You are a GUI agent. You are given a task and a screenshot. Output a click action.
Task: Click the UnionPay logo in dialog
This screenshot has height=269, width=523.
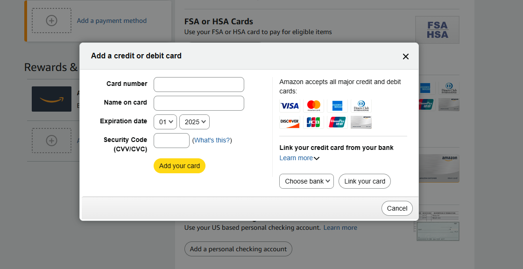pos(337,122)
